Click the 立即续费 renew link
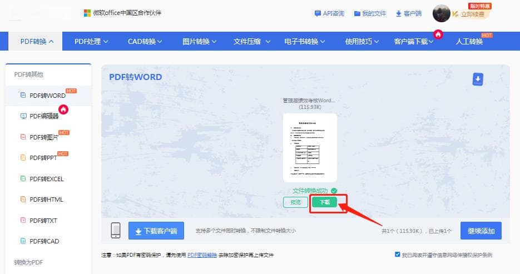Viewport: 520px width, 274px height. pyautogui.click(x=473, y=14)
